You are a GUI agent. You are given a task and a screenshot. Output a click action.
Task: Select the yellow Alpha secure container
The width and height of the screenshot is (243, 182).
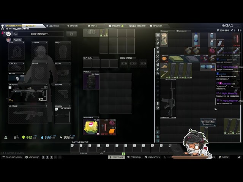click(x=91, y=127)
